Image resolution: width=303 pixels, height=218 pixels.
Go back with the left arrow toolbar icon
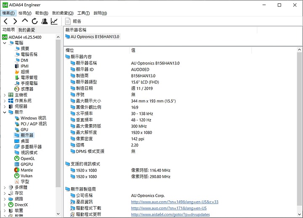5,21
